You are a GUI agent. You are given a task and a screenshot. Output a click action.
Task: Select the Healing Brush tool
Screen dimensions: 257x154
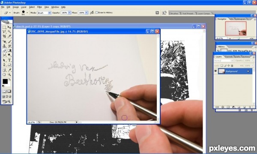coord(4,41)
